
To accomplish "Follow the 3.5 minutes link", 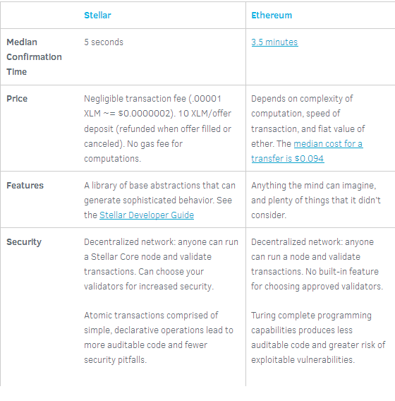I will pyautogui.click(x=274, y=42).
